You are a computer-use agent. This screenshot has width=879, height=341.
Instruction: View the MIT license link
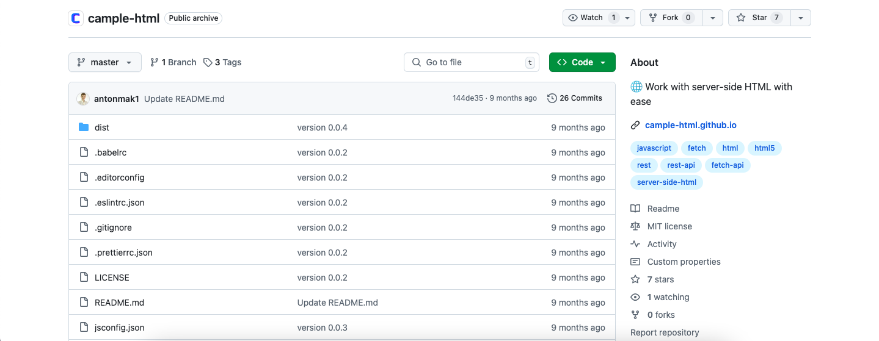click(669, 226)
